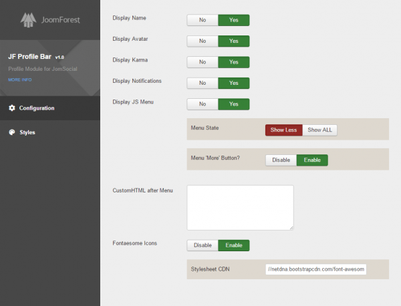Click the Styles palette icon
Screen dimensions: 401x306
pos(12,132)
